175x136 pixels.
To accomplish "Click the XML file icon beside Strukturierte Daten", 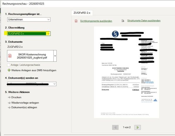I will [123, 21].
